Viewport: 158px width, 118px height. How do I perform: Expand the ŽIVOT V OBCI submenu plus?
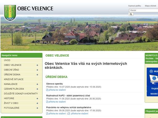pos(37,103)
